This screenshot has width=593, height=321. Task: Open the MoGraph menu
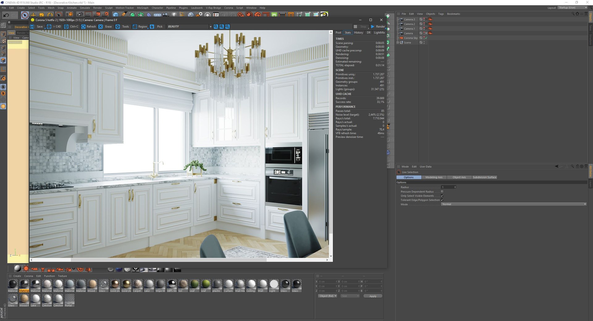[x=142, y=8]
